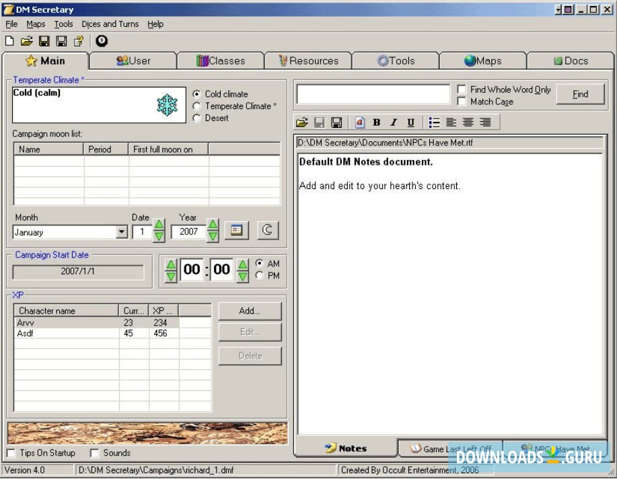Click the search text input field
Viewport: 617px width, 479px height.
373,94
